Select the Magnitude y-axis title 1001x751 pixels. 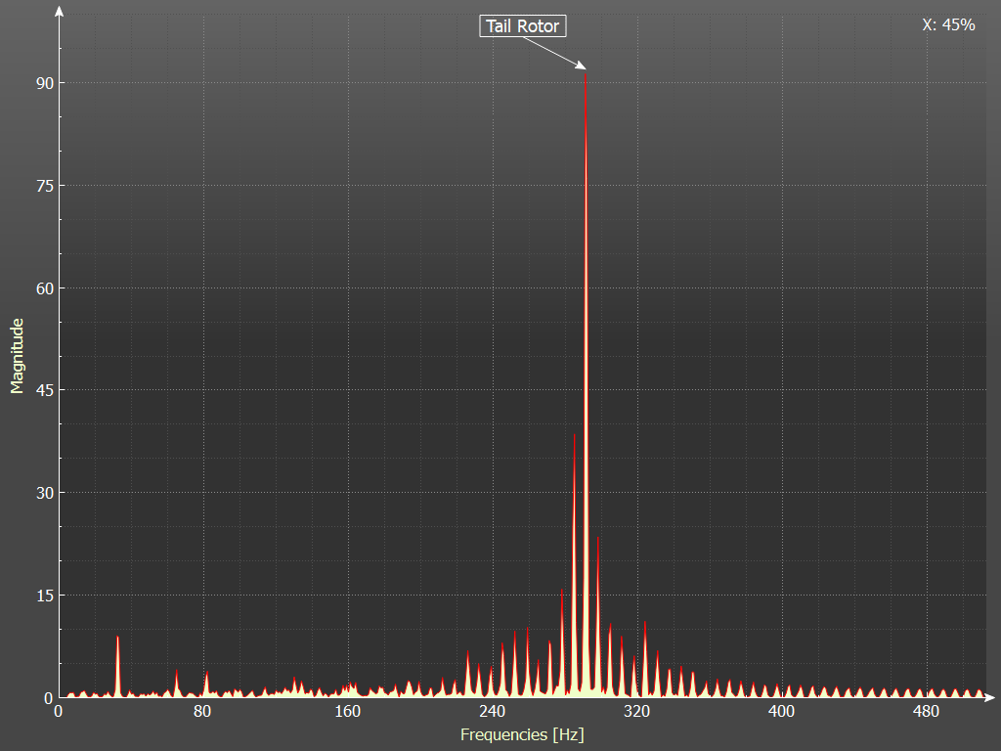[x=17, y=355]
